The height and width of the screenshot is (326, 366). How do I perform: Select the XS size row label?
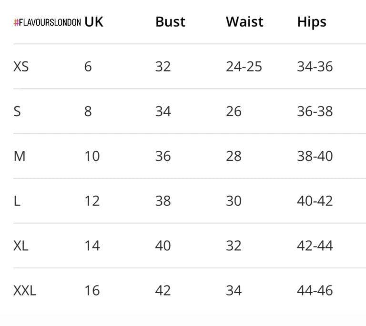pos(21,67)
